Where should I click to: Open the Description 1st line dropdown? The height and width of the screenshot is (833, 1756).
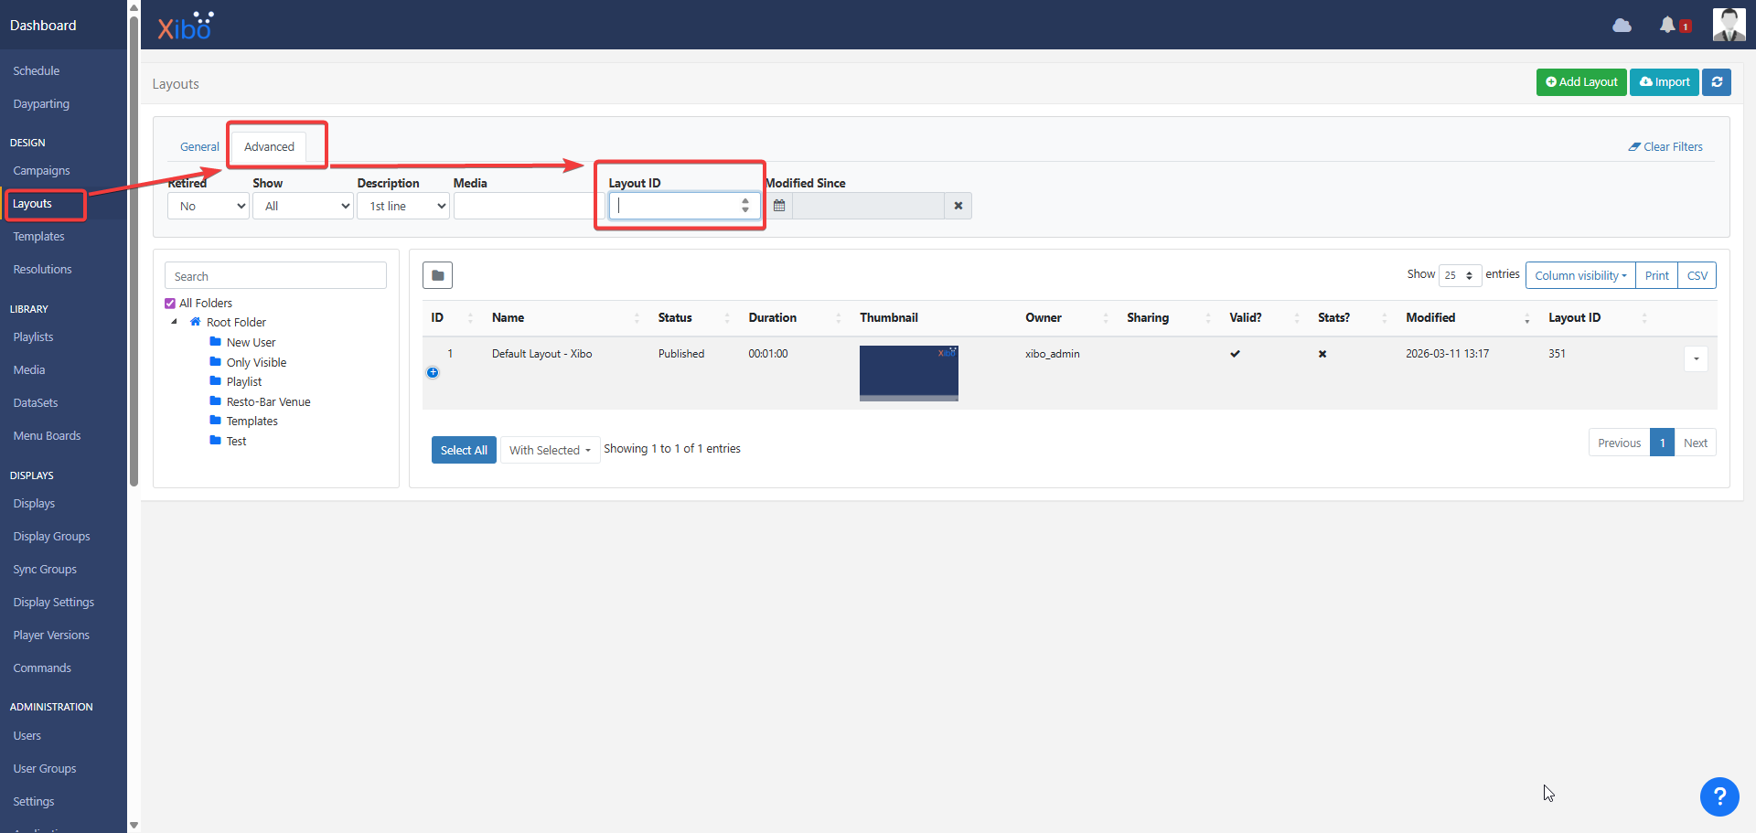[402, 206]
